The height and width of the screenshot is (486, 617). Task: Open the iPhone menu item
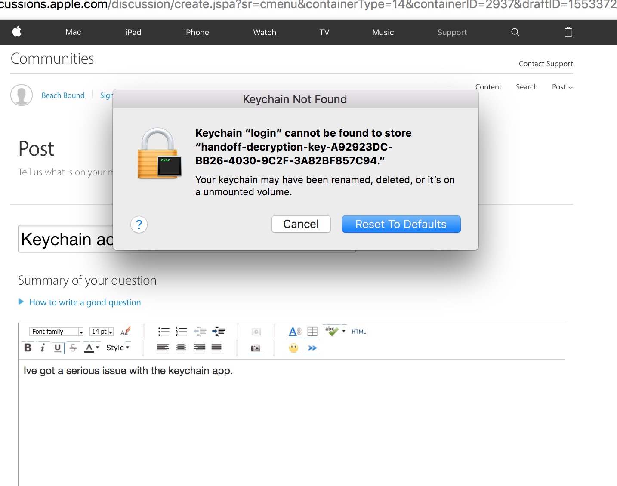click(x=196, y=32)
